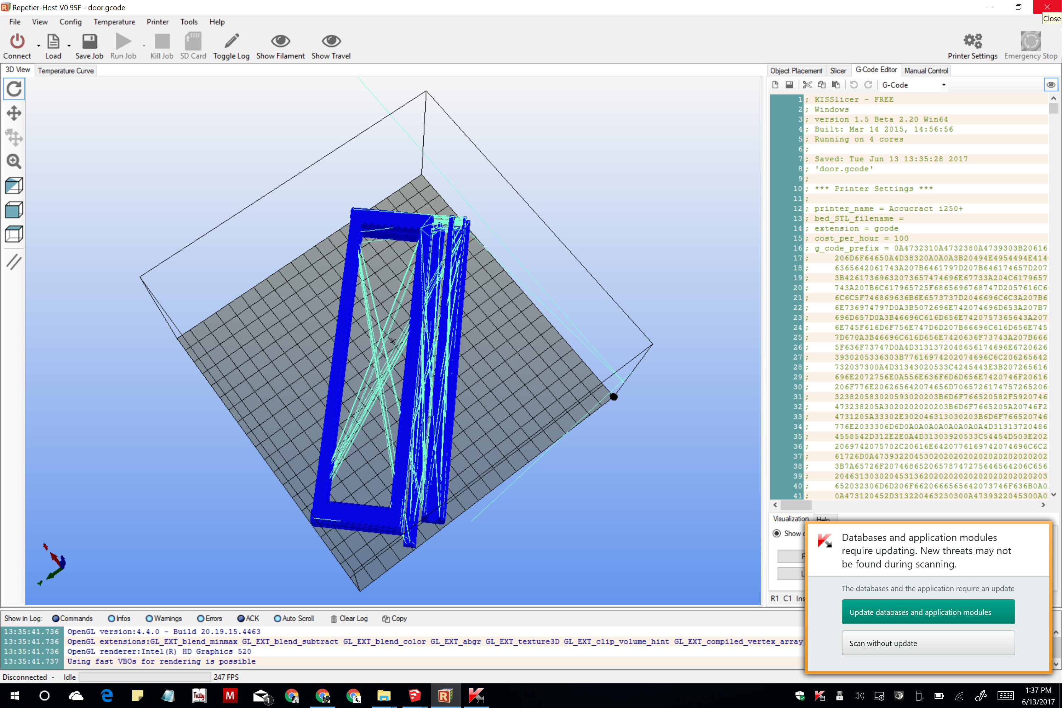Click Scan without update button
This screenshot has width=1062, height=708.
928,644
